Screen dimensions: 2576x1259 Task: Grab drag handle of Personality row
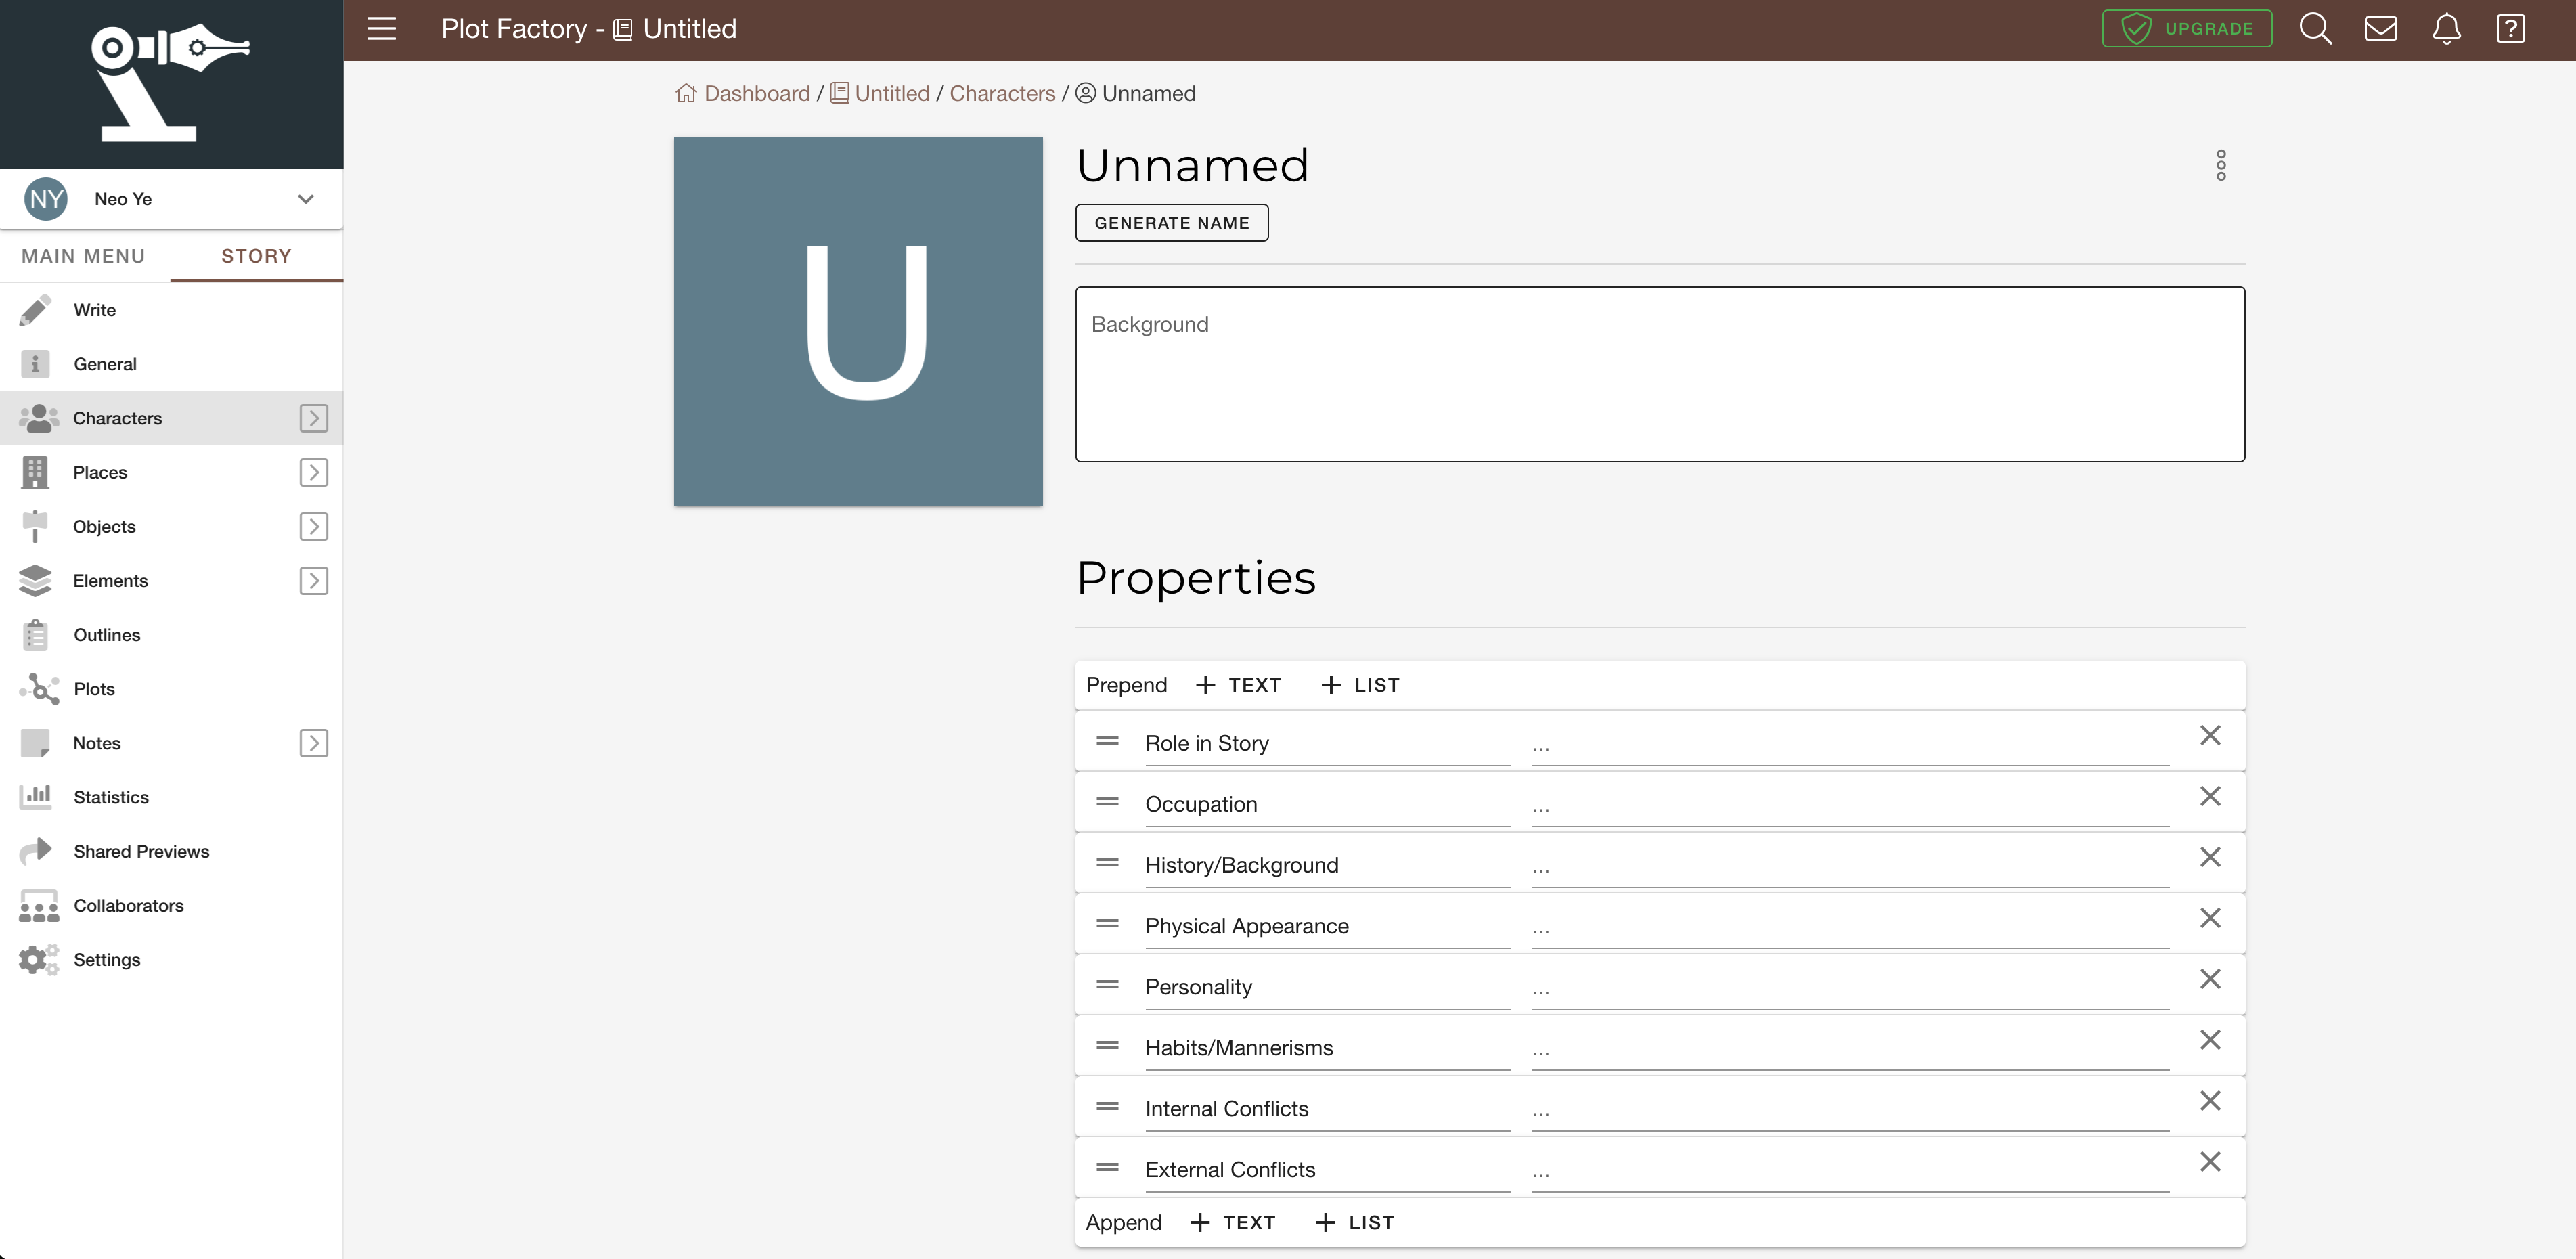click(x=1107, y=985)
